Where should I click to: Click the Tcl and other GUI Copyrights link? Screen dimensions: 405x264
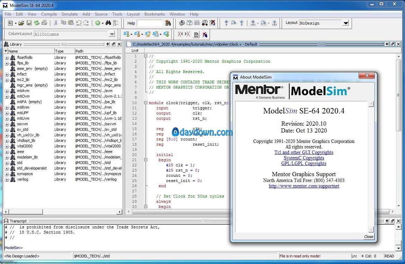pos(304,152)
